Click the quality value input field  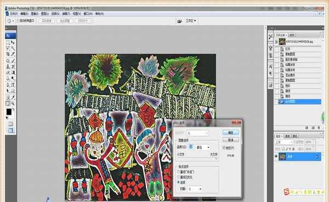[191, 147]
